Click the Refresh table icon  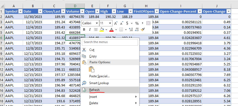coord(84,90)
